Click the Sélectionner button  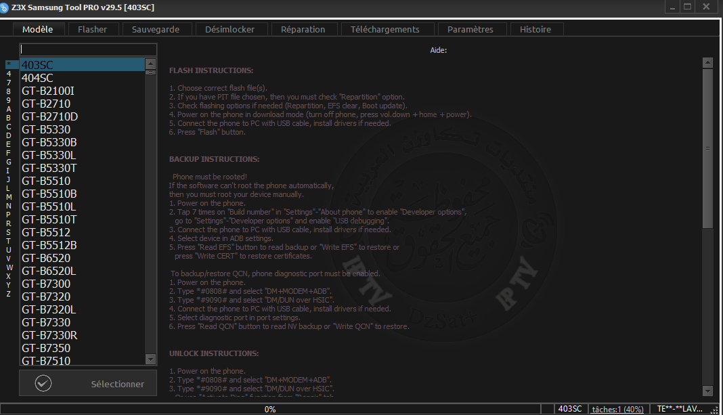[88, 383]
